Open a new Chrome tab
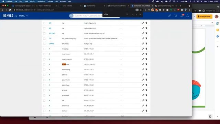The width and height of the screenshot is (220, 124). coord(180,6)
